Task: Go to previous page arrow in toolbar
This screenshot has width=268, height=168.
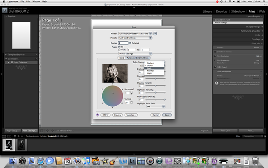Action: click(48, 131)
